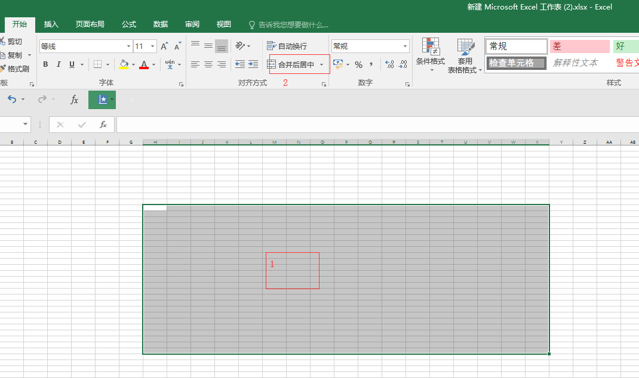This screenshot has width=639, height=378.
Task: Center text horizontally
Action: coord(208,64)
